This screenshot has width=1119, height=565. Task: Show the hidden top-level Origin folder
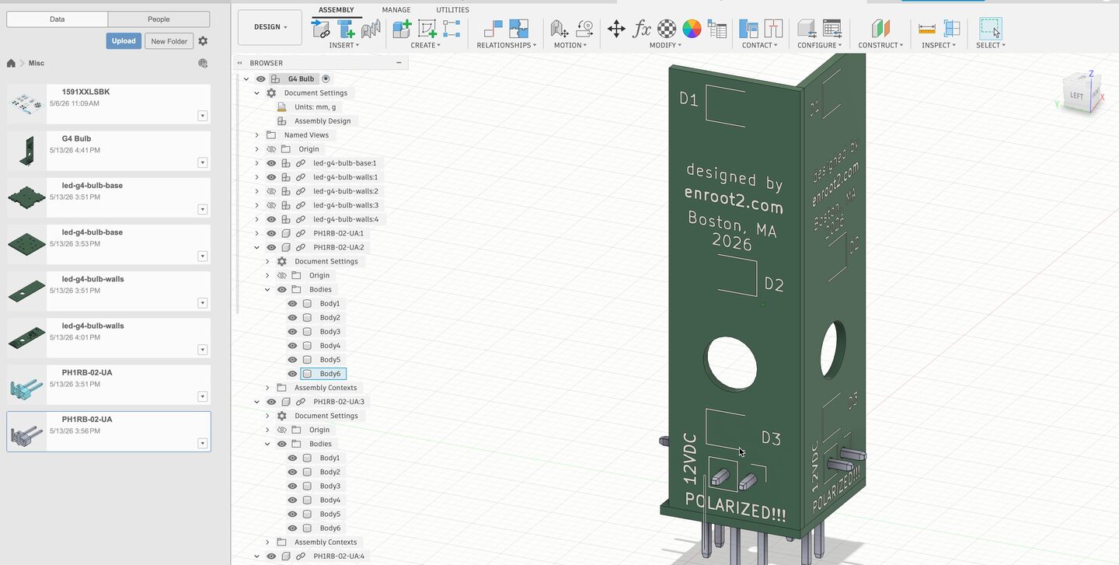(271, 149)
